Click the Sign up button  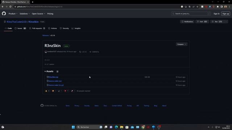[x=225, y=14]
